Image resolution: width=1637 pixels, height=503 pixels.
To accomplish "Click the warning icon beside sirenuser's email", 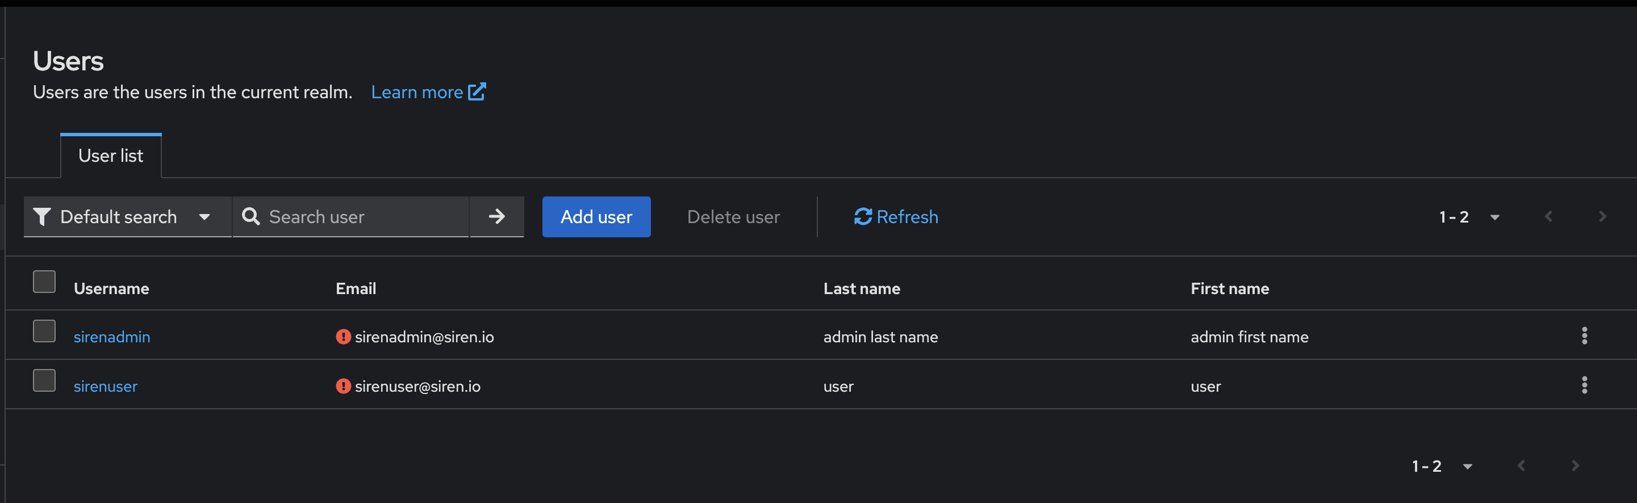I will coord(343,385).
